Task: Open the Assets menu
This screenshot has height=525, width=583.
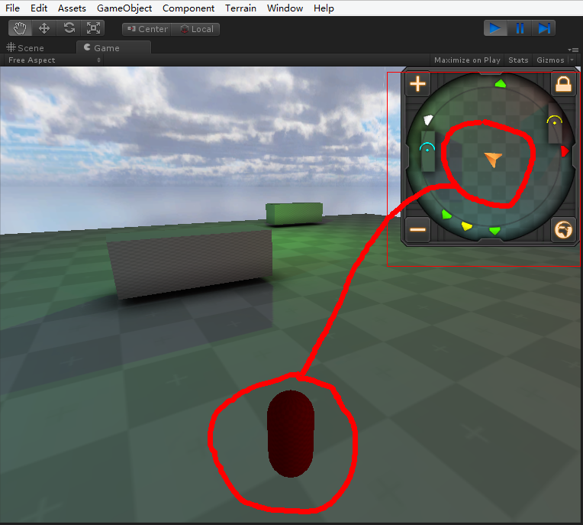Action: tap(72, 8)
